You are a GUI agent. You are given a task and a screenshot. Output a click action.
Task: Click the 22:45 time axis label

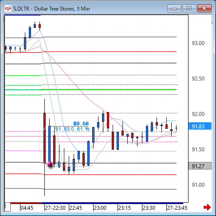(76, 208)
